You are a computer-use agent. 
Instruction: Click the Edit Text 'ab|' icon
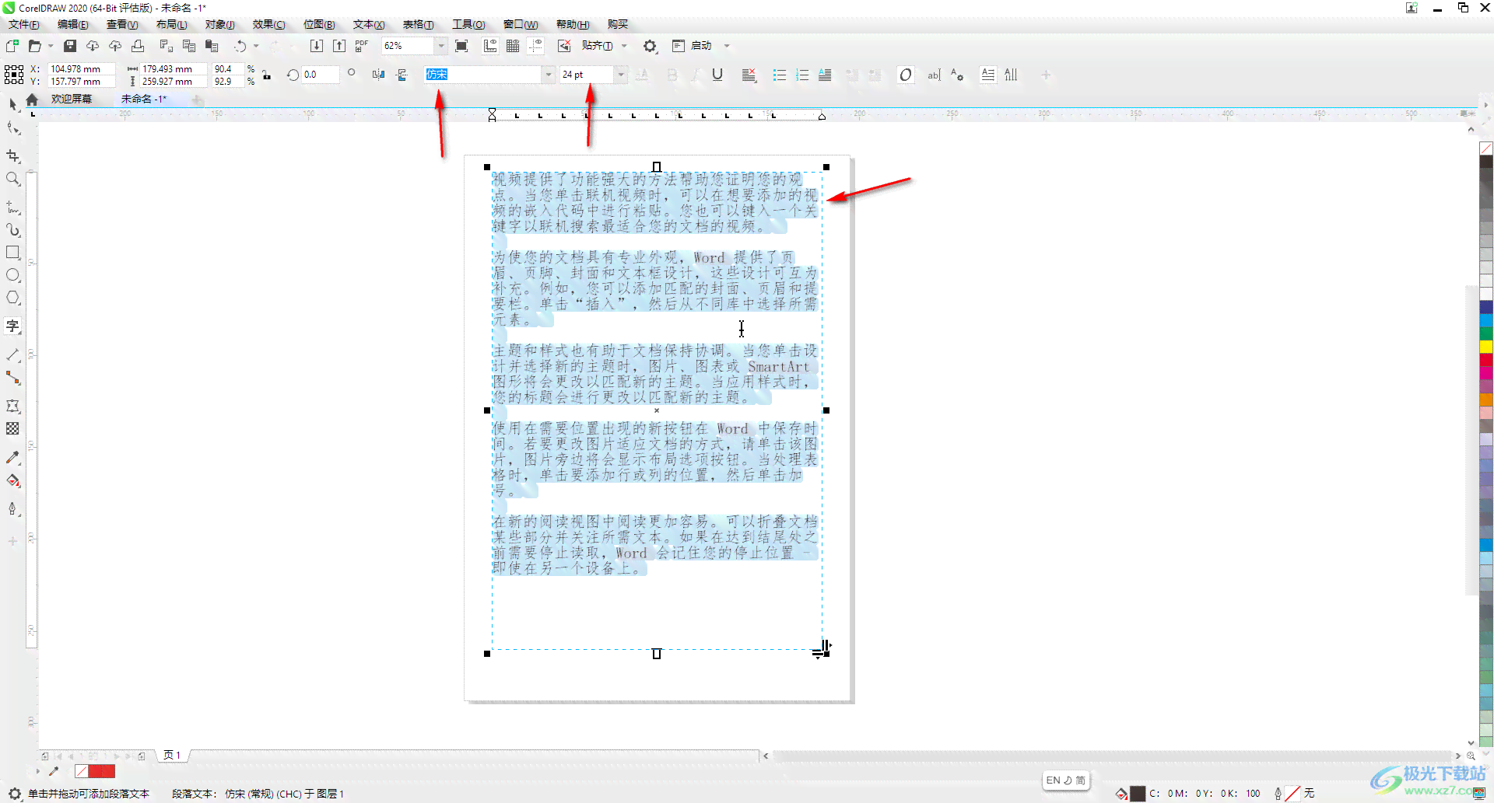coord(934,75)
